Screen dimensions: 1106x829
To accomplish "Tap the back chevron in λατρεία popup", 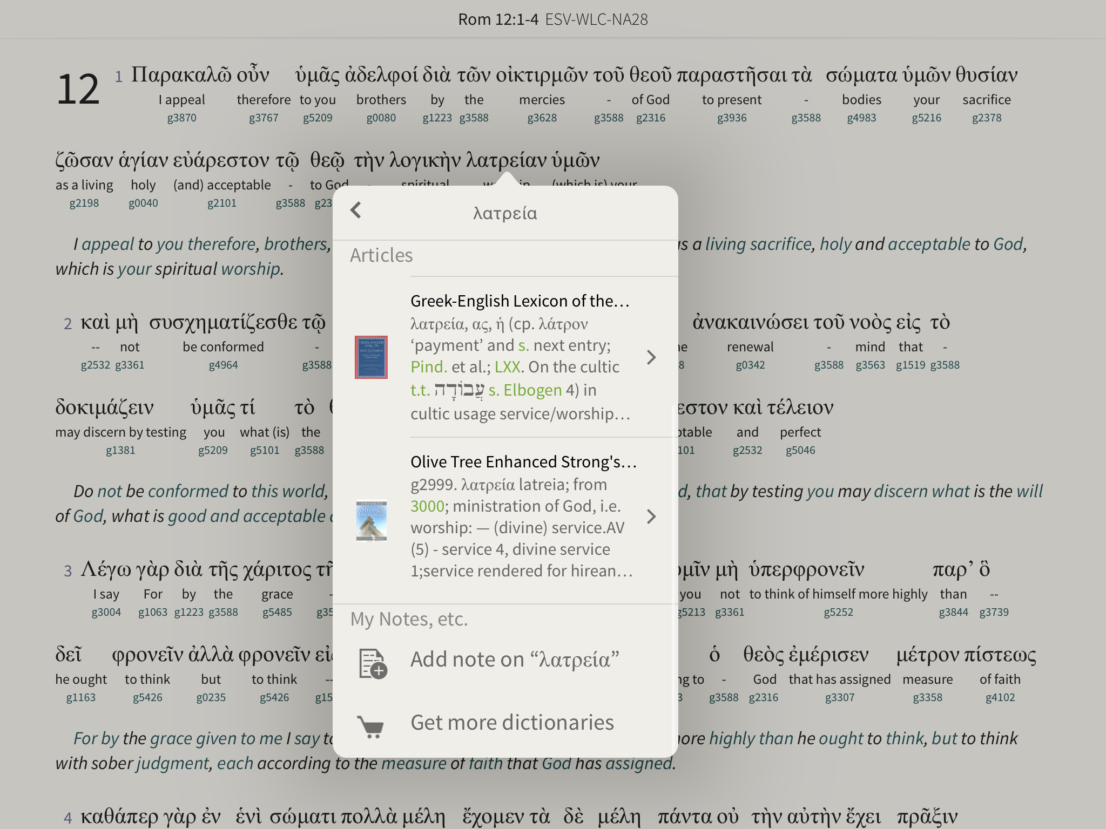I will coord(355,210).
